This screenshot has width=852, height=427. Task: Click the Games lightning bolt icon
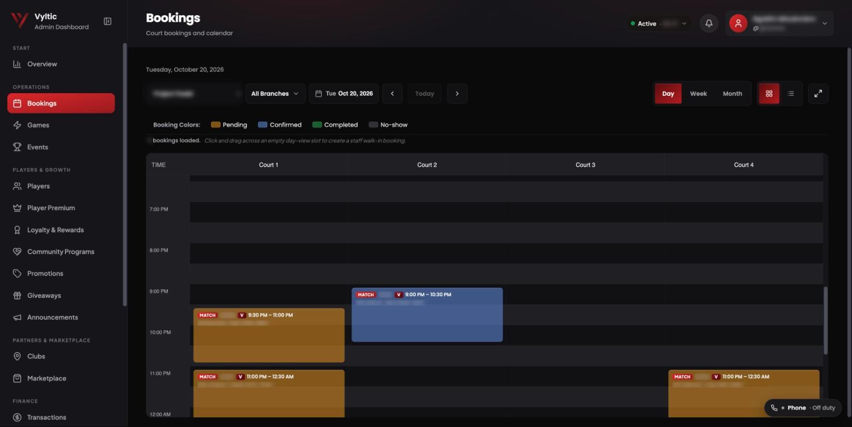click(17, 125)
